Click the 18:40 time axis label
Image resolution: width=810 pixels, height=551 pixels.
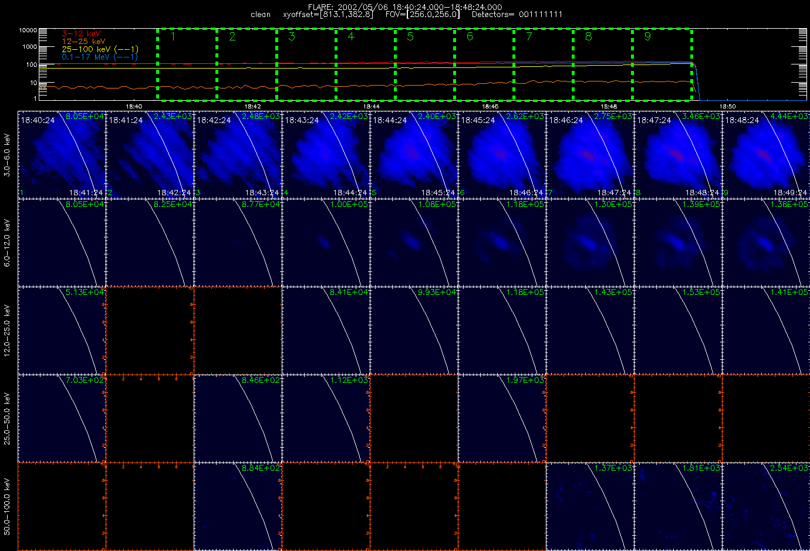coord(134,106)
